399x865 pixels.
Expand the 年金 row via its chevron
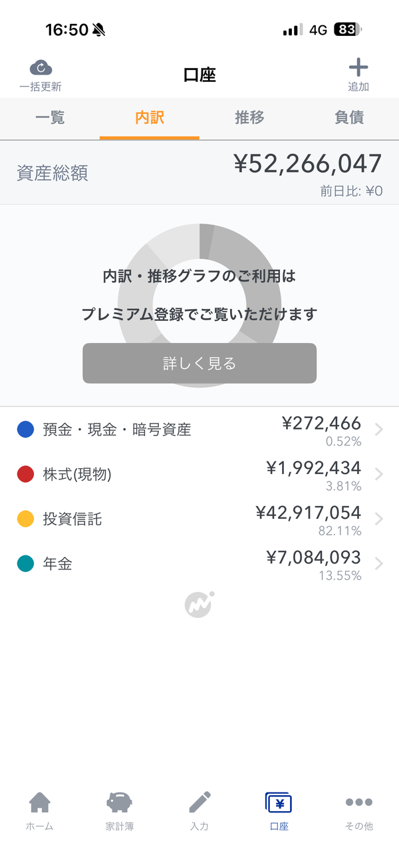click(378, 563)
